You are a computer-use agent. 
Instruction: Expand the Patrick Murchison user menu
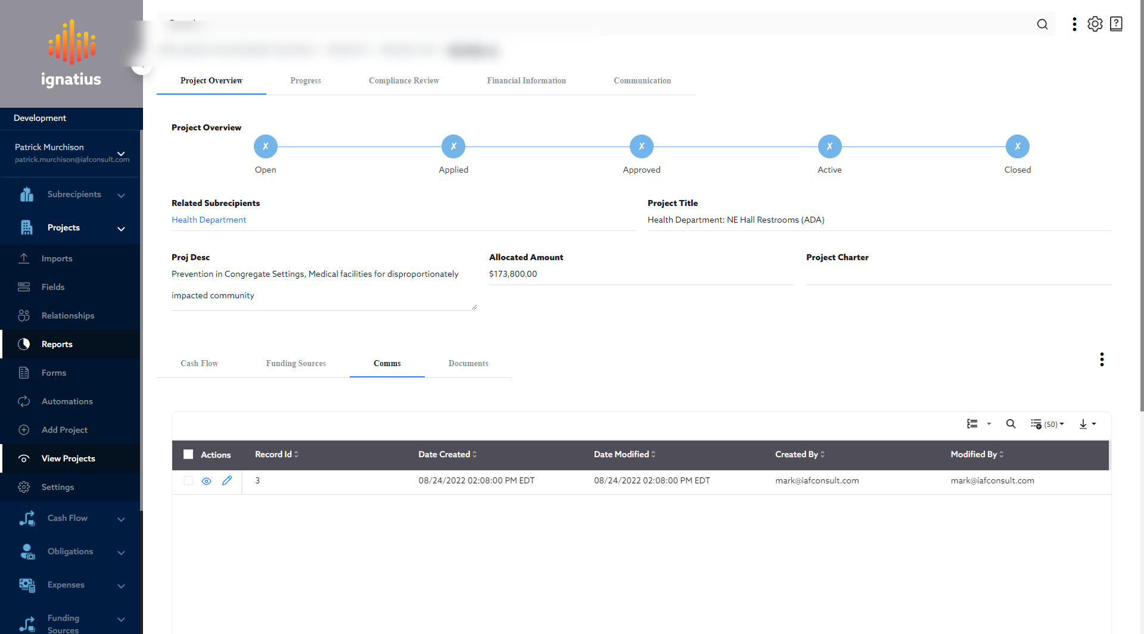pyautogui.click(x=121, y=154)
